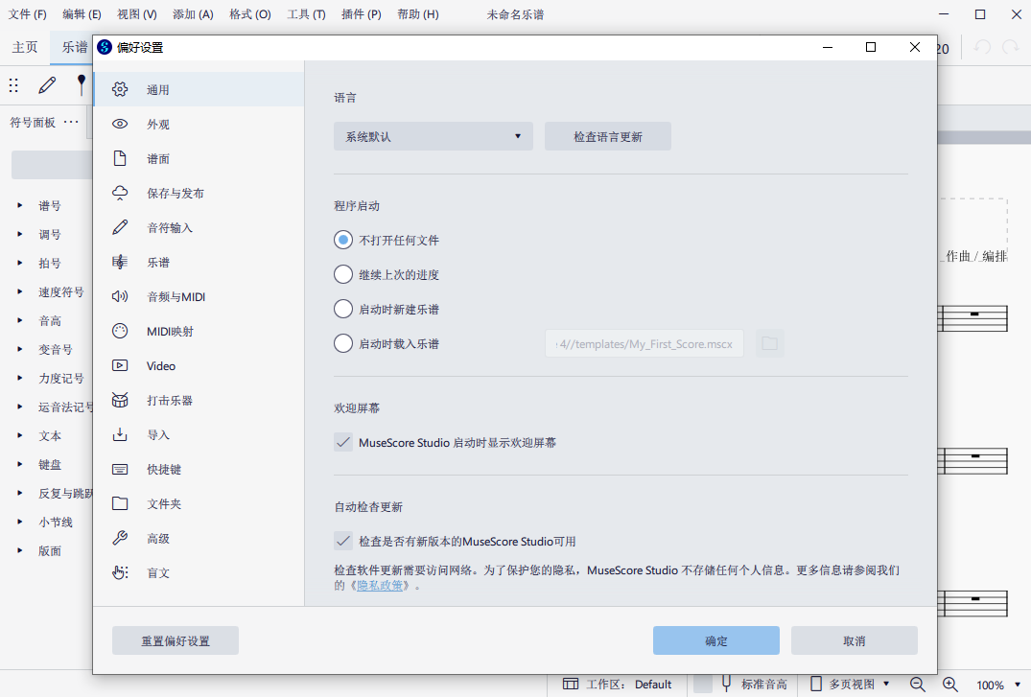Click the redo arrow icon

click(1010, 47)
